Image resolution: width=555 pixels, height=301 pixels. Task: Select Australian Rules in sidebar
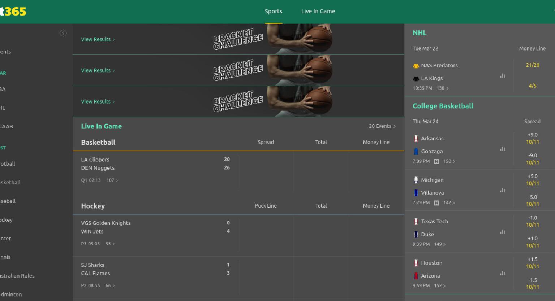[17, 276]
